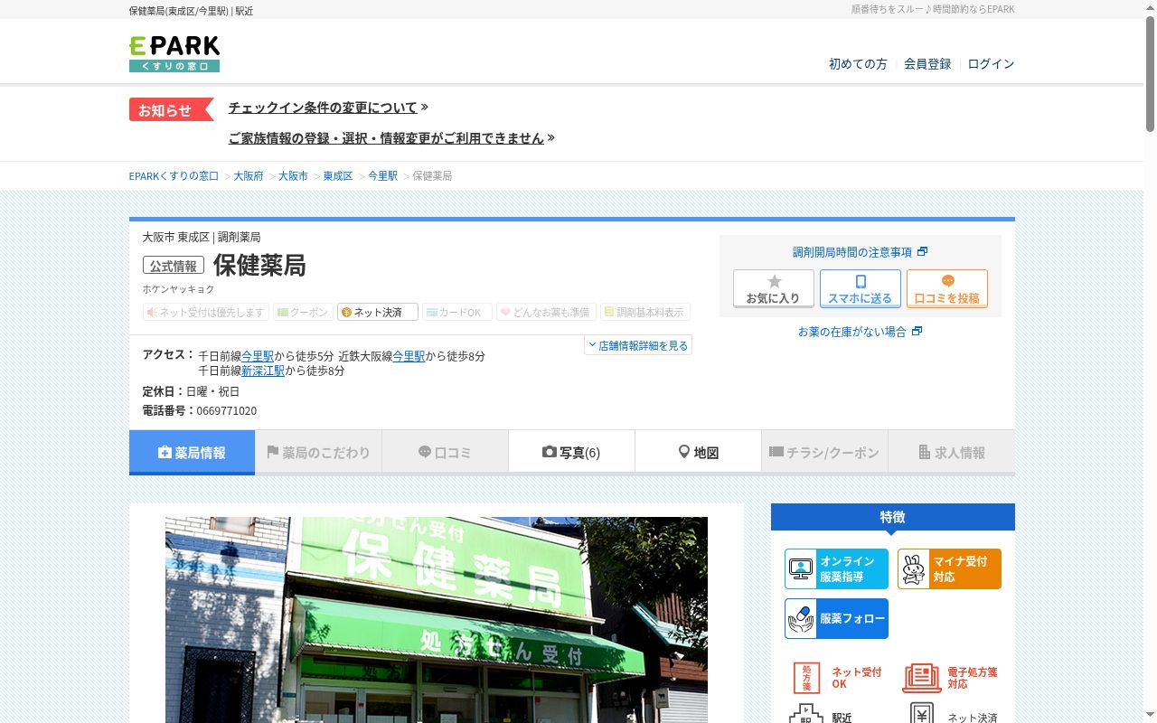This screenshot has width=1157, height=723.
Task: Open オンライン服薬指導 feature badge
Action: 836,569
